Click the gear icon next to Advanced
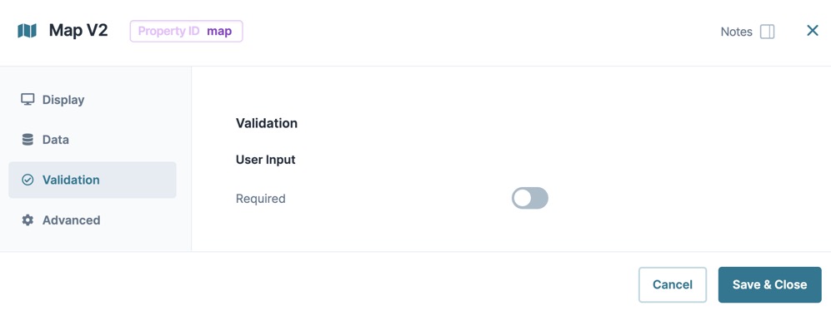Viewport: 831px width, 311px height. [28, 220]
